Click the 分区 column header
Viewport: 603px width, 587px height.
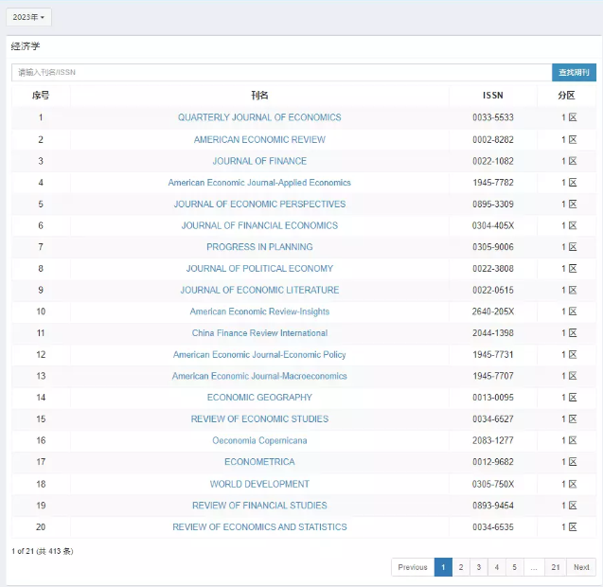click(566, 96)
